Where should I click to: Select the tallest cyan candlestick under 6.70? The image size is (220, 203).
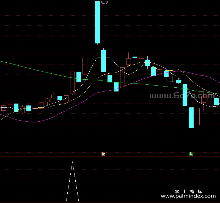pyautogui.click(x=98, y=22)
